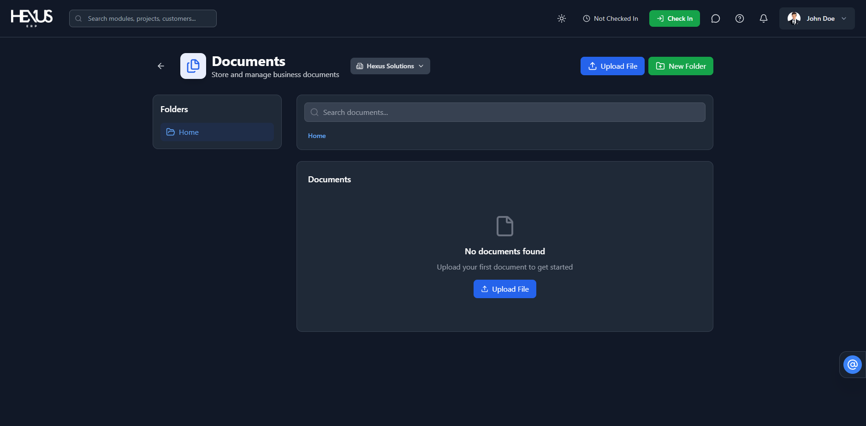Click the Documents module icon
The image size is (866, 426).
click(x=193, y=66)
